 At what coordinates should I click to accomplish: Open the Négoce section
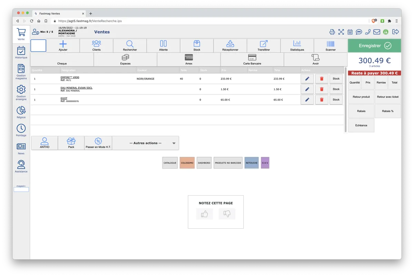(21, 112)
